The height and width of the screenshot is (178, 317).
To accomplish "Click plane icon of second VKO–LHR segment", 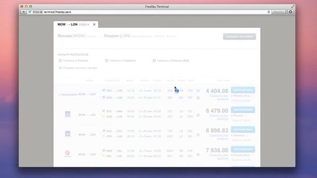I will [104, 97].
